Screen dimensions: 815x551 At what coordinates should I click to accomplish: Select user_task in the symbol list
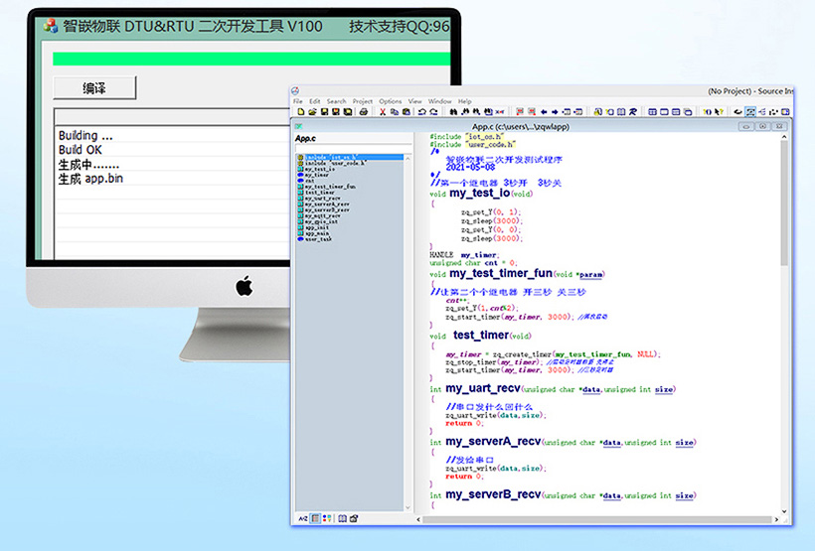(x=319, y=239)
